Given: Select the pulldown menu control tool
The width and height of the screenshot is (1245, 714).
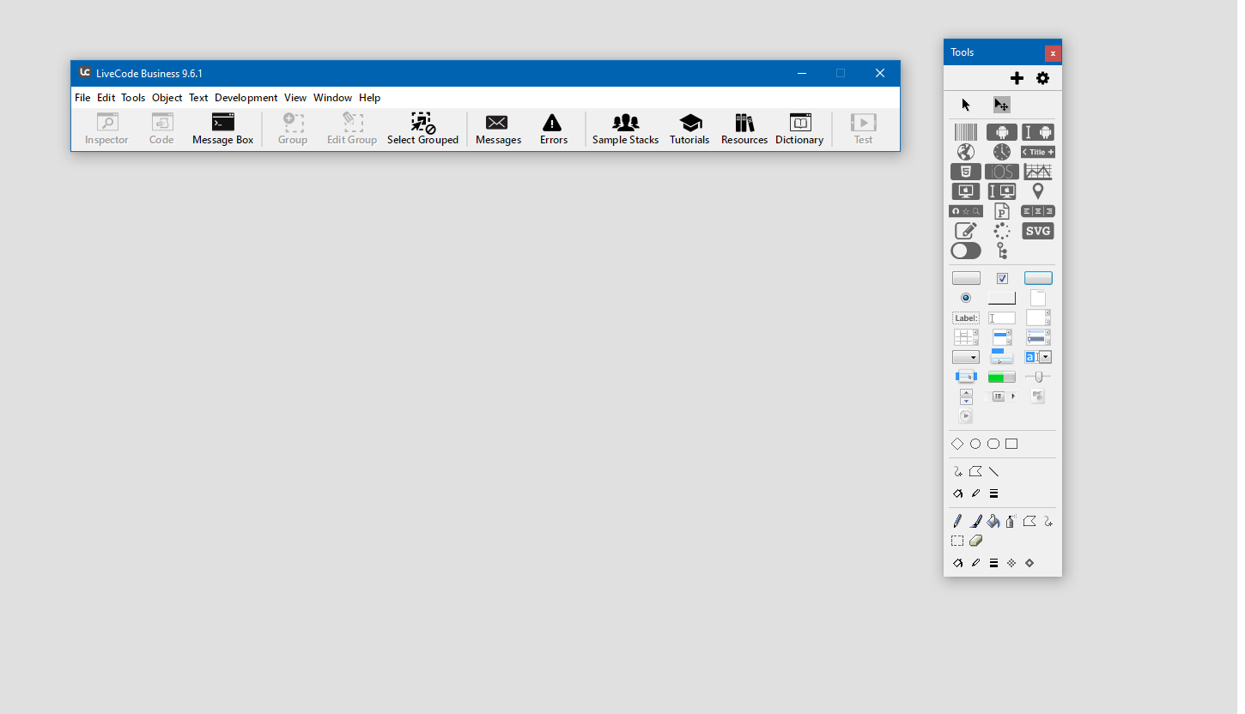Looking at the screenshot, I should [1001, 357].
